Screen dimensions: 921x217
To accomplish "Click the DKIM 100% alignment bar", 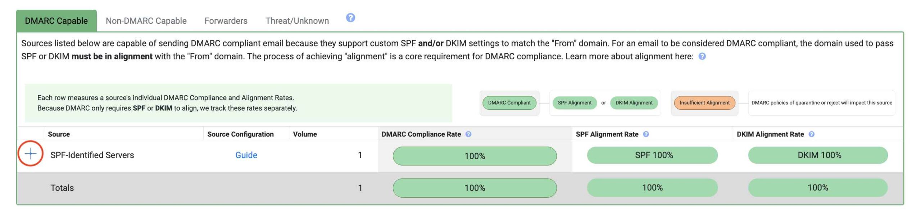I will pyautogui.click(x=818, y=155).
